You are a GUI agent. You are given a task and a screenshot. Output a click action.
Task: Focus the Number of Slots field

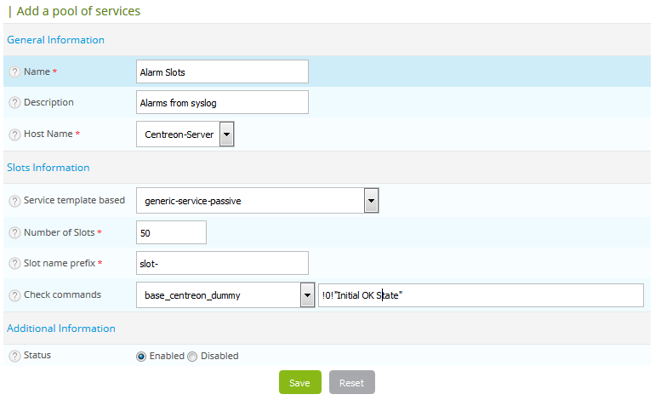171,232
